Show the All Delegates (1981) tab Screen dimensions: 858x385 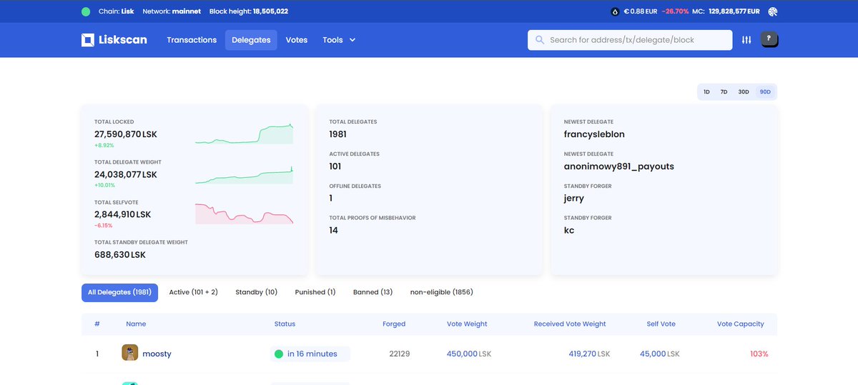[119, 292]
